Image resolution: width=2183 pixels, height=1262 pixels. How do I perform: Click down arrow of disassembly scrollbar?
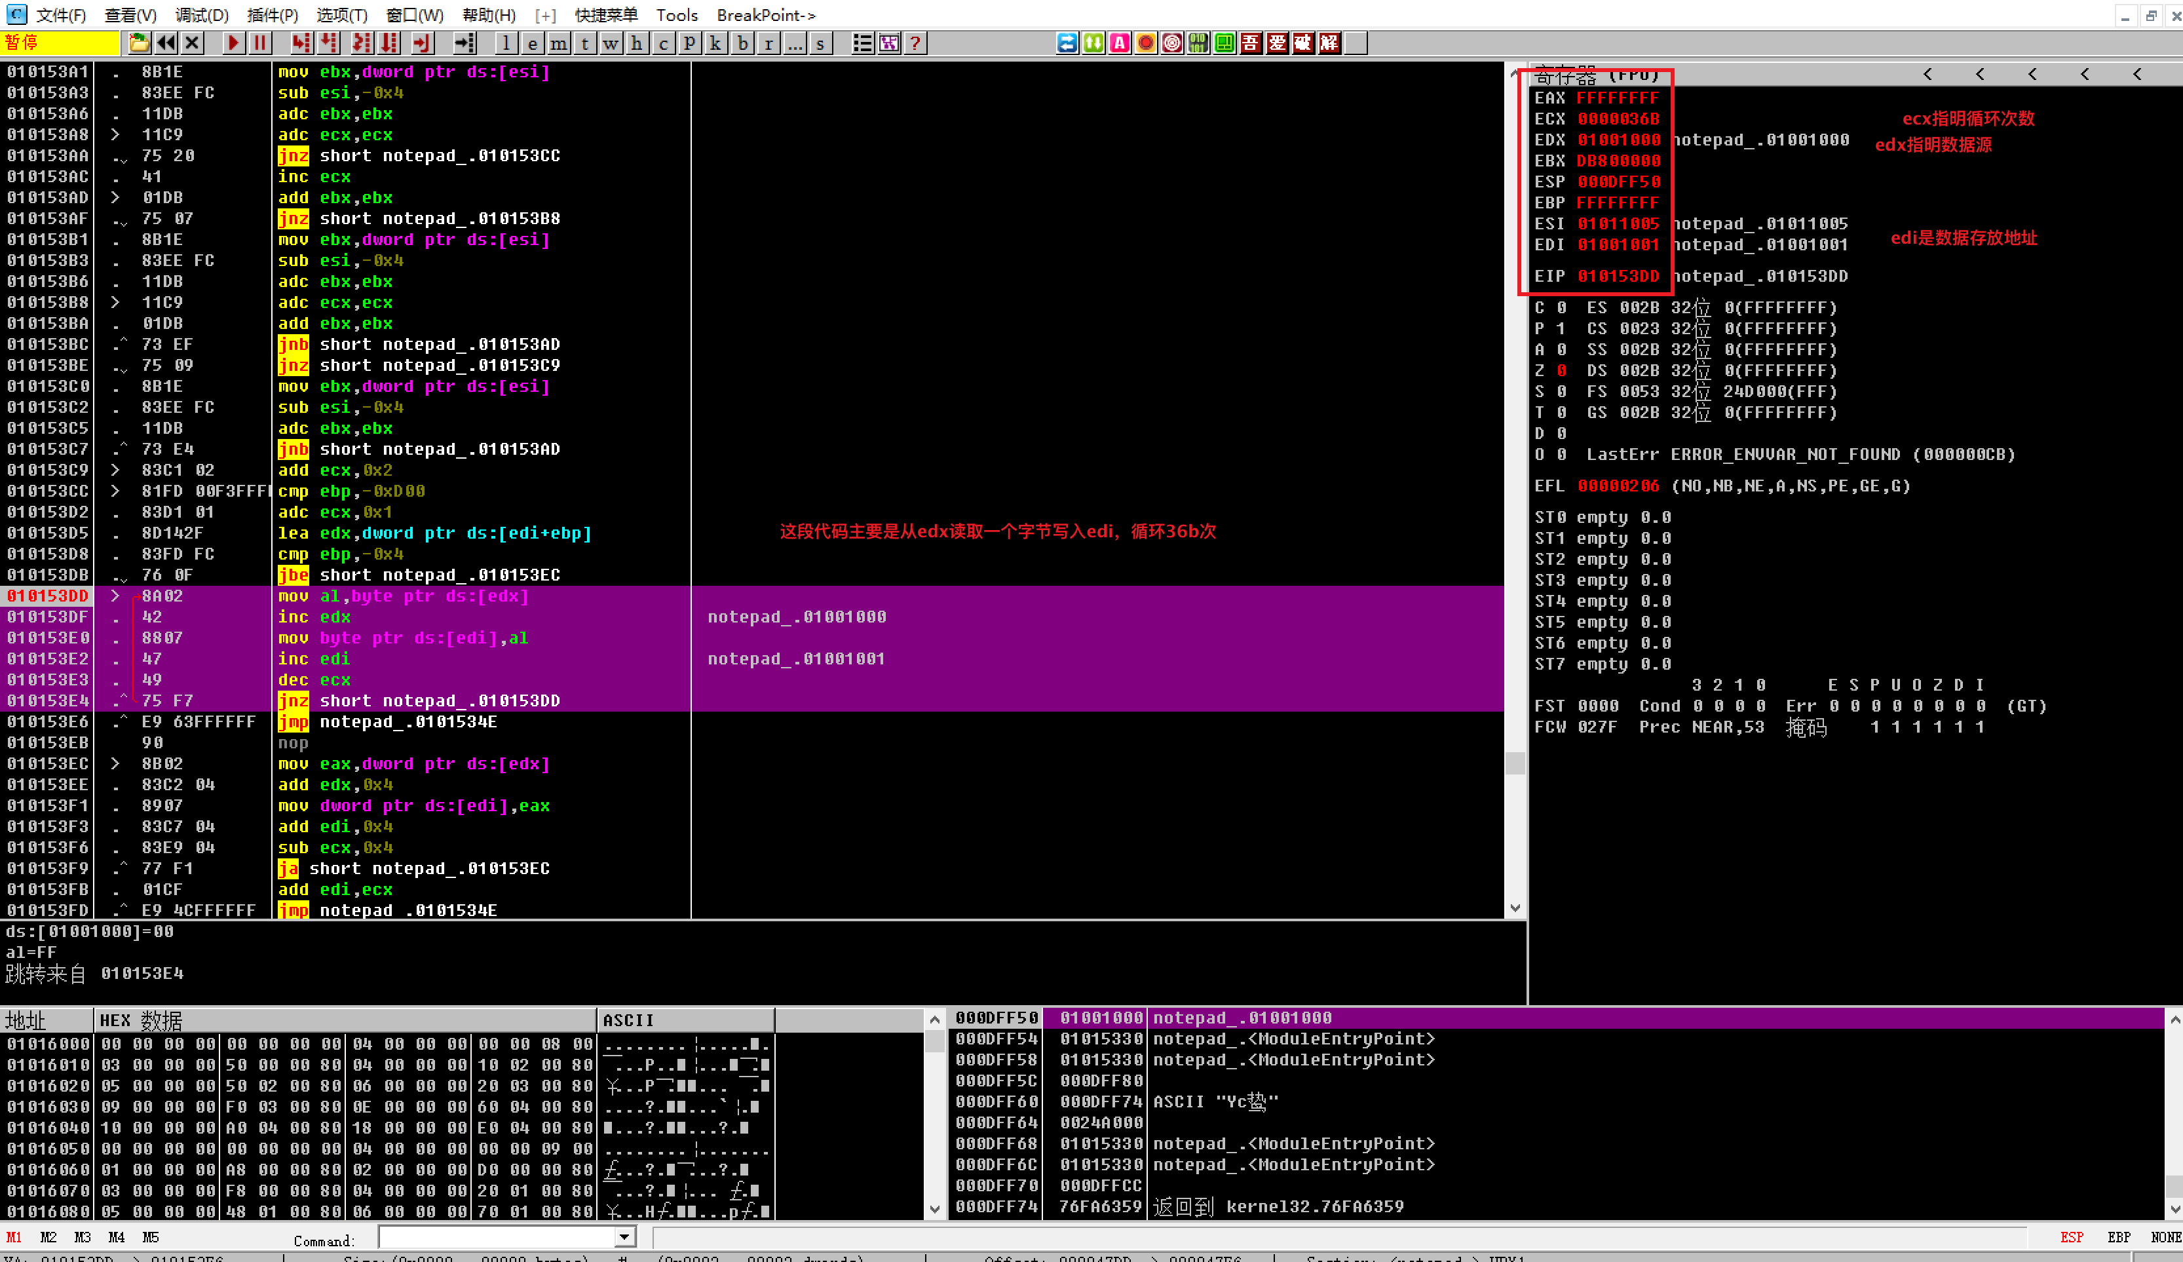1515,908
